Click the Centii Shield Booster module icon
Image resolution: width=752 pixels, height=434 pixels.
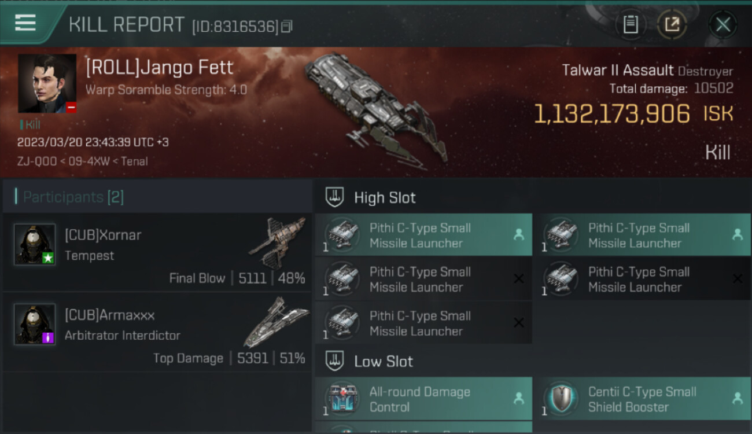560,399
